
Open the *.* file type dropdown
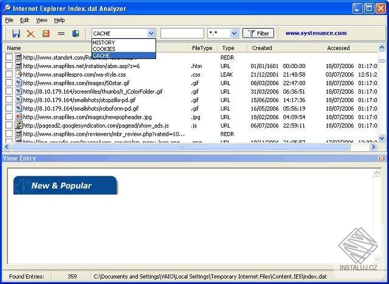point(234,33)
